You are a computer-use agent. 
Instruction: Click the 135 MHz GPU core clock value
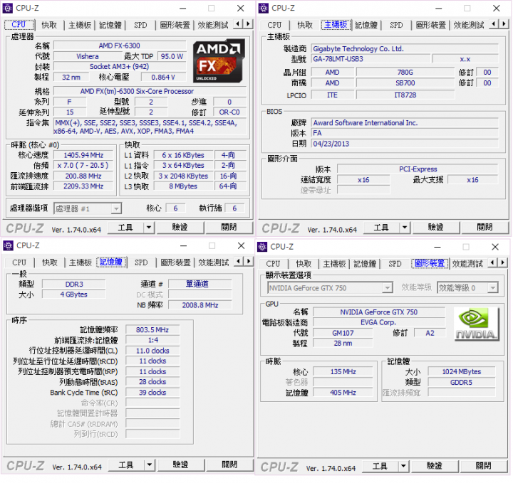point(343,371)
